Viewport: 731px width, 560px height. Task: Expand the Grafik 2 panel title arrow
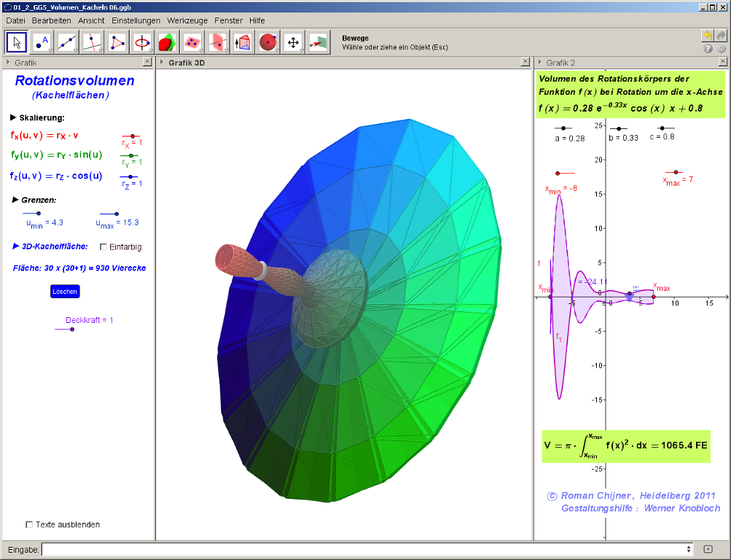pyautogui.click(x=539, y=63)
